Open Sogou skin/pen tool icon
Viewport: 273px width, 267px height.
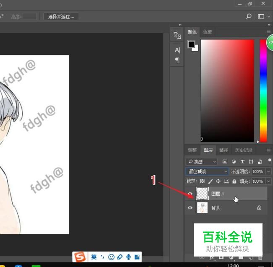pyautogui.click(x=120, y=257)
